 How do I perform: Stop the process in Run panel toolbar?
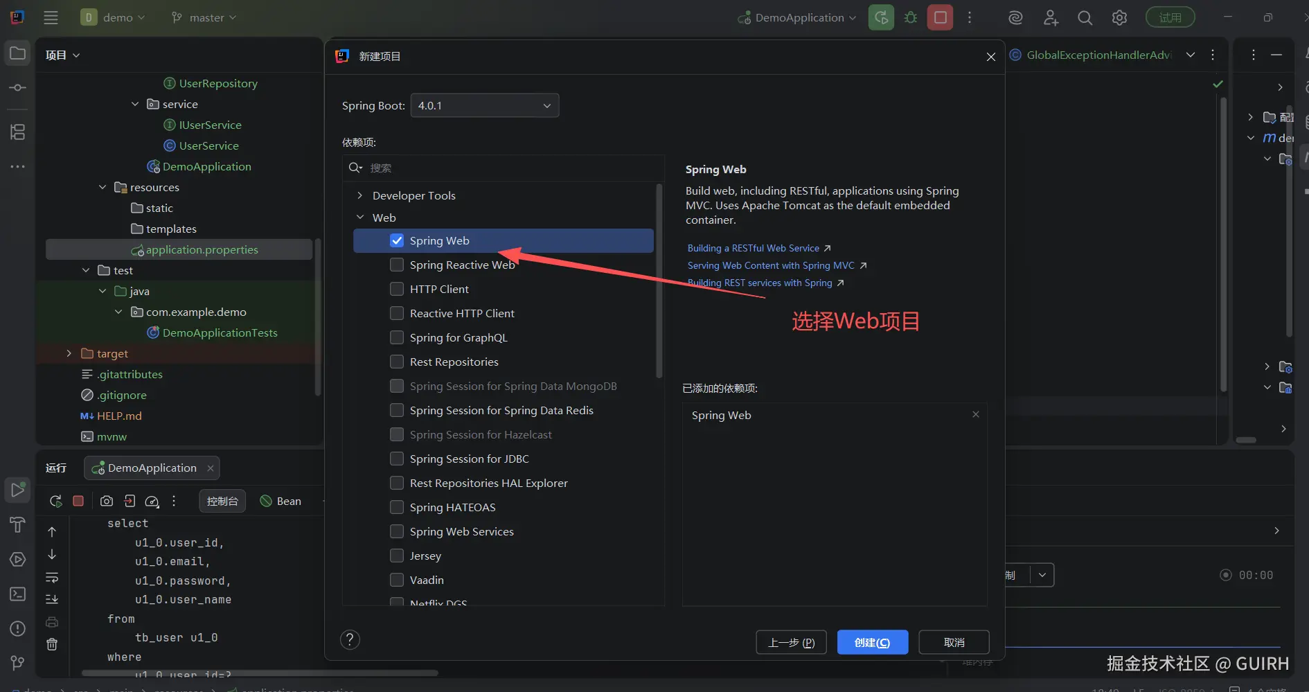click(78, 501)
